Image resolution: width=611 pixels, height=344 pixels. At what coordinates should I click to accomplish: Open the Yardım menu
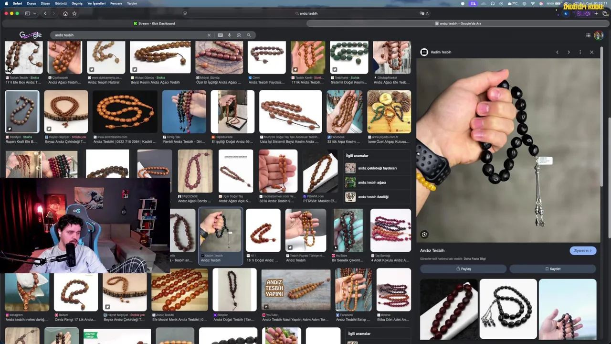[x=132, y=3]
